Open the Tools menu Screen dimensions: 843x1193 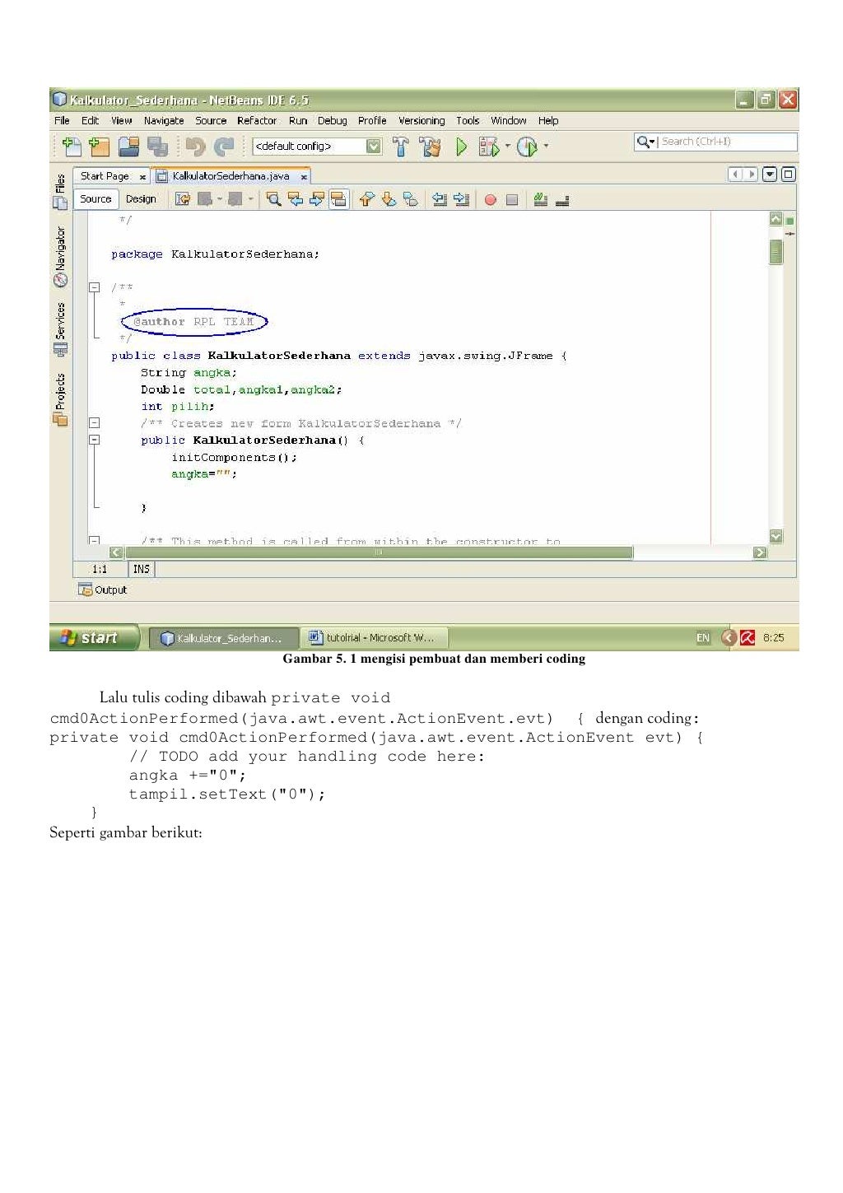(x=468, y=120)
